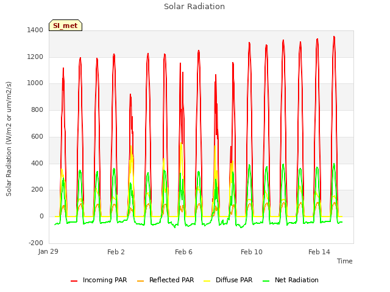Click the Jan 29 x-axis tick label

click(48, 251)
